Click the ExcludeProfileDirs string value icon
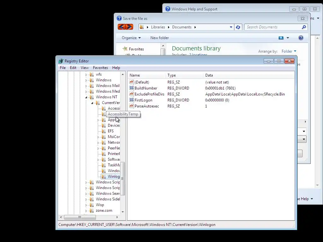 tap(132, 94)
